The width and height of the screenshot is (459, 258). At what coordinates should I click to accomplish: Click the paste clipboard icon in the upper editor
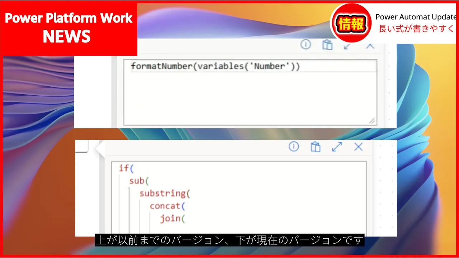point(327,45)
